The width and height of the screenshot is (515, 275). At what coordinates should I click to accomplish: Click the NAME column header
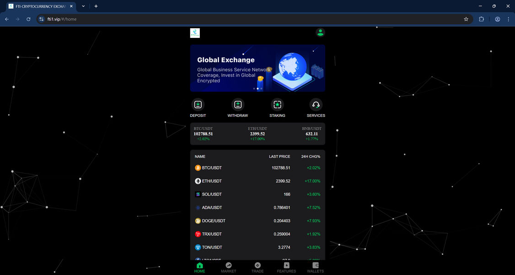200,157
